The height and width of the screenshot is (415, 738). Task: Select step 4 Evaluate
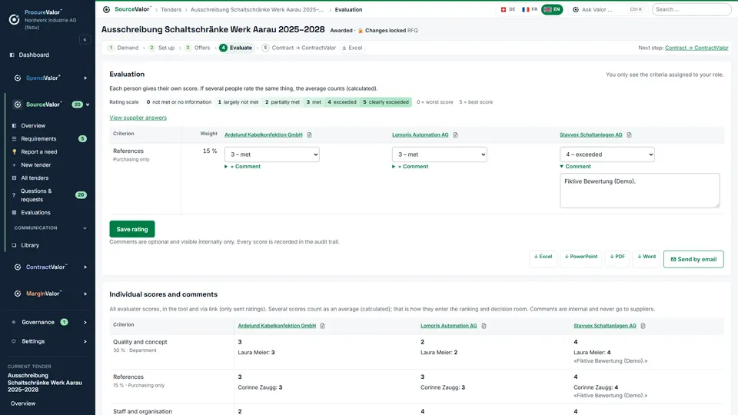pos(236,48)
